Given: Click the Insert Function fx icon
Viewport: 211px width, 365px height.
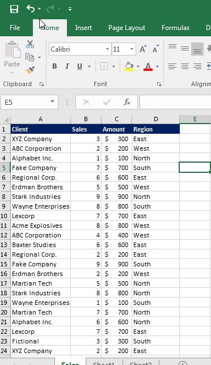Looking at the screenshot, I should pos(127,102).
